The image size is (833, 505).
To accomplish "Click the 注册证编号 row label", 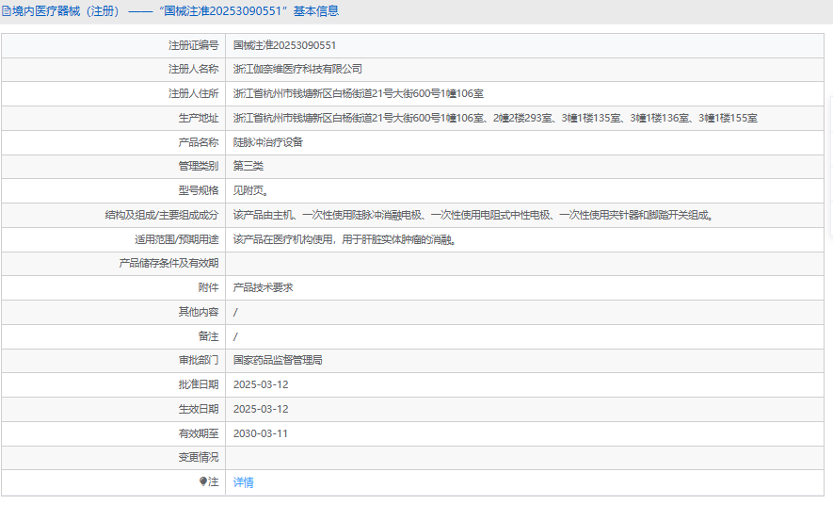I will (193, 46).
